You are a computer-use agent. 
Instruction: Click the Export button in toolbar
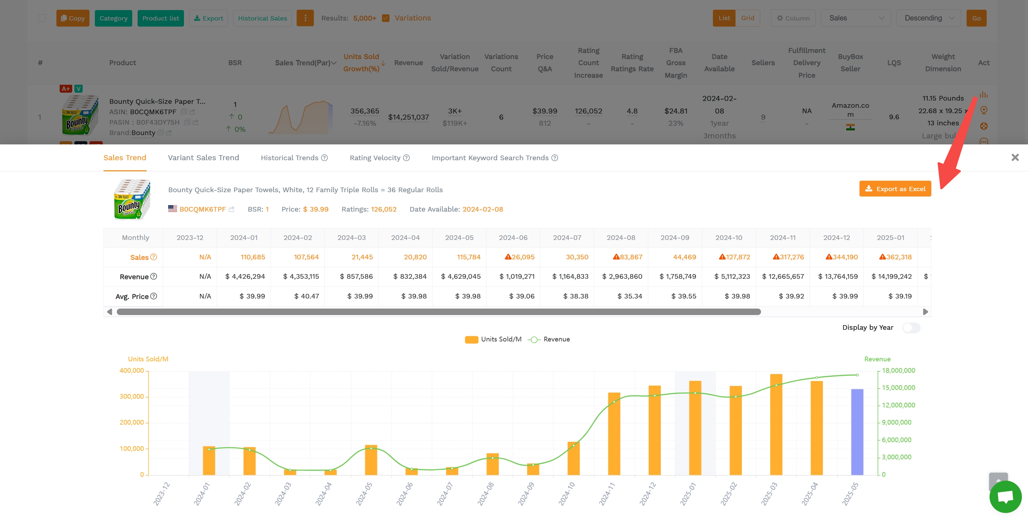click(208, 18)
